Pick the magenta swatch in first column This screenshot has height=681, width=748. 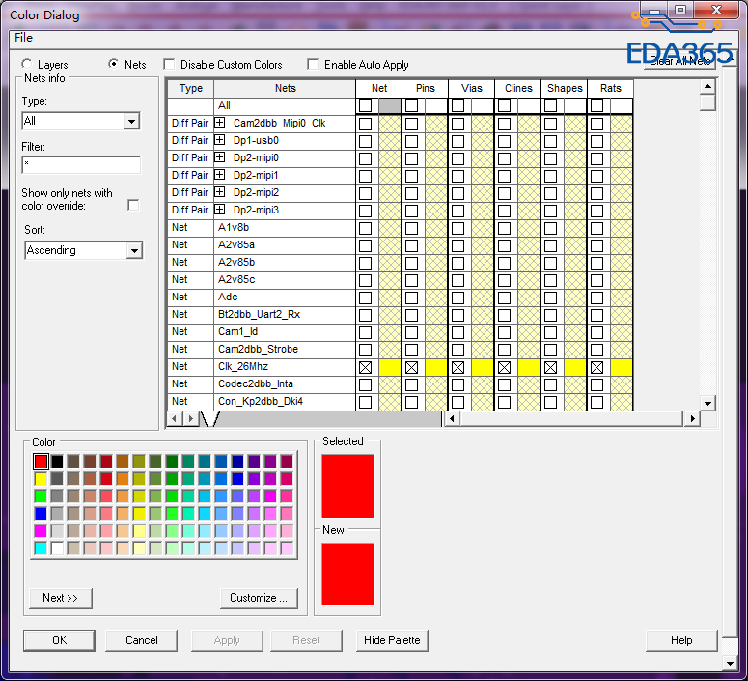coord(42,531)
